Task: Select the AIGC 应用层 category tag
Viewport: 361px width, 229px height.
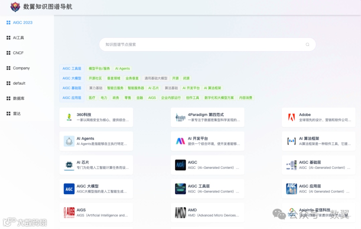Action: click(72, 98)
